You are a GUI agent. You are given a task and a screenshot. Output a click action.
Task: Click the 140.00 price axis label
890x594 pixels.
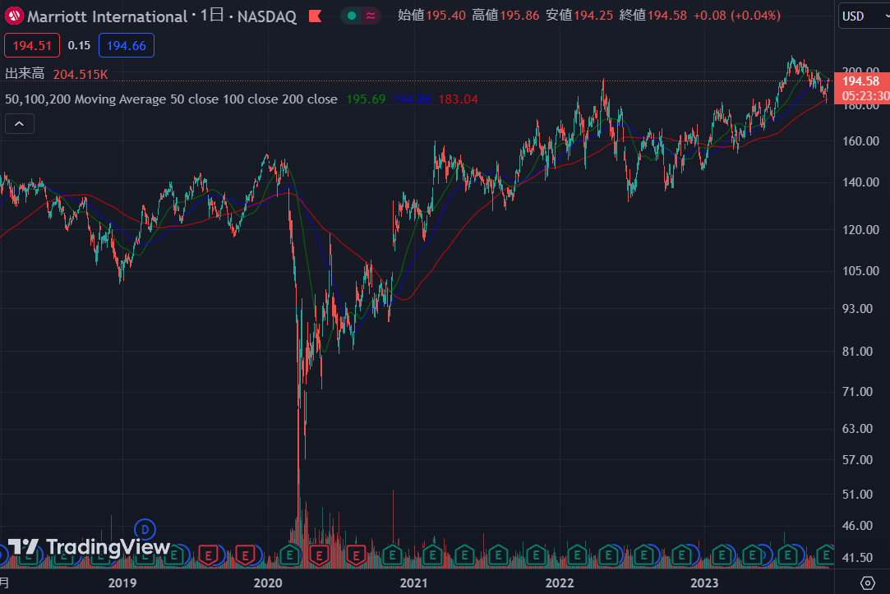861,182
